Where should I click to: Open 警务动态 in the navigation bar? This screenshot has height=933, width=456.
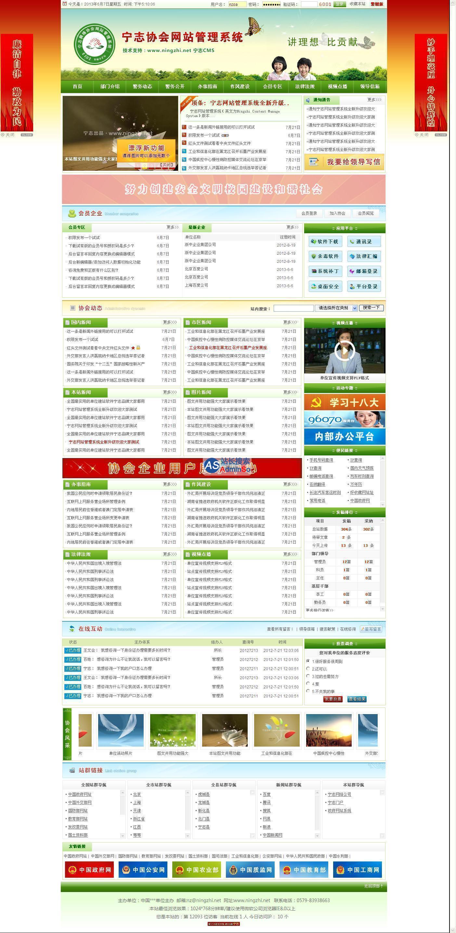(x=142, y=87)
